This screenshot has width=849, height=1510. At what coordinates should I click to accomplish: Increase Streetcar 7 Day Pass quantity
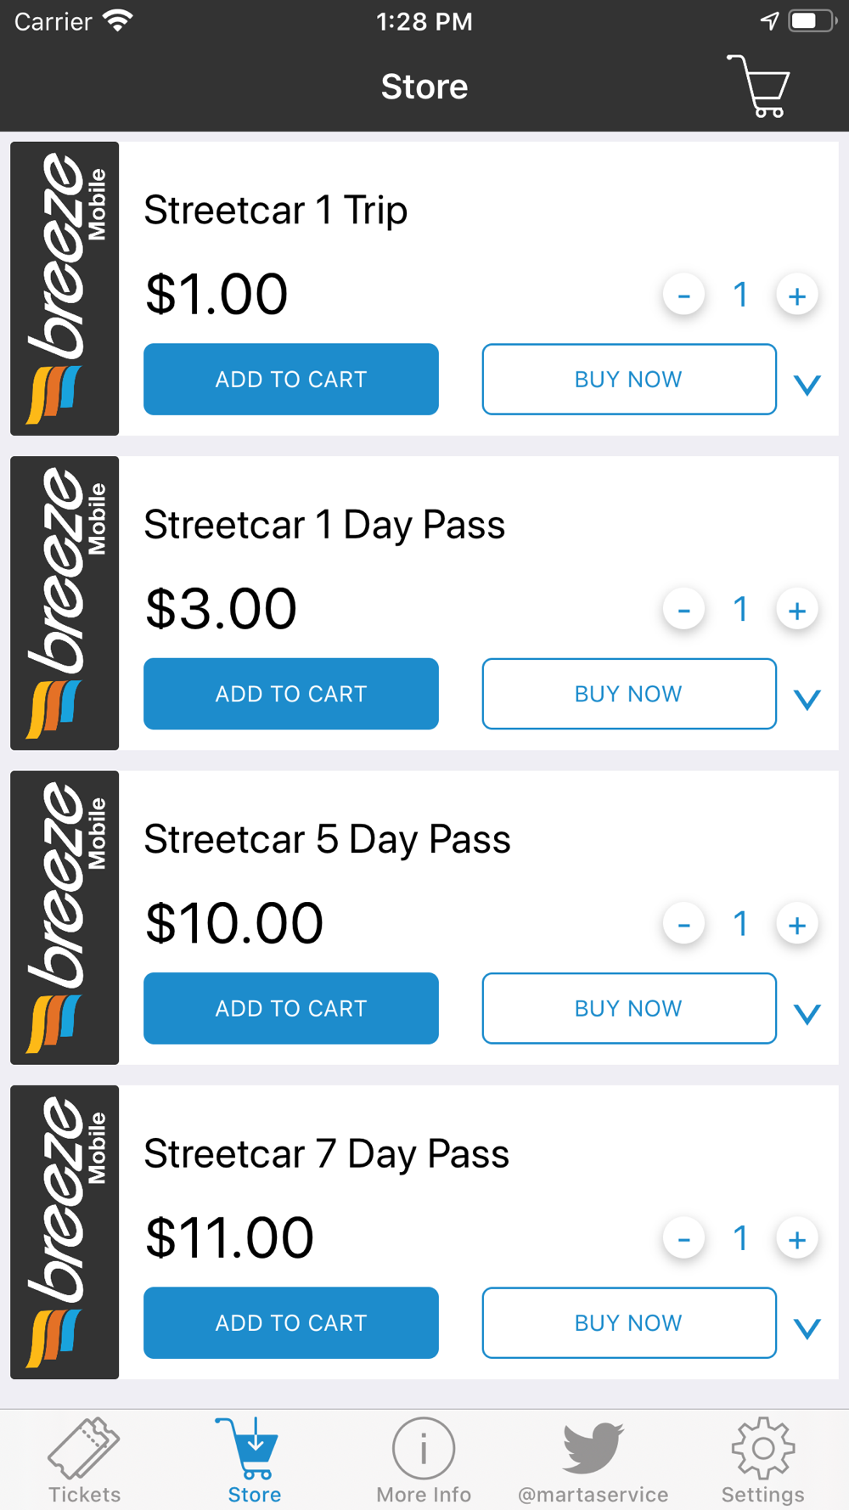[x=796, y=1239]
